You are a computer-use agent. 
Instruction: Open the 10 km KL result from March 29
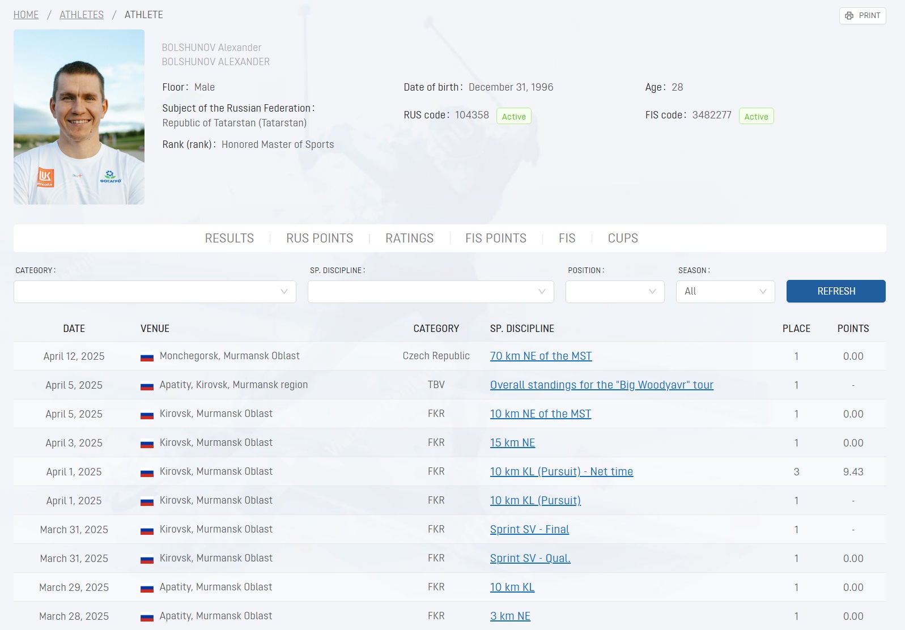click(512, 588)
